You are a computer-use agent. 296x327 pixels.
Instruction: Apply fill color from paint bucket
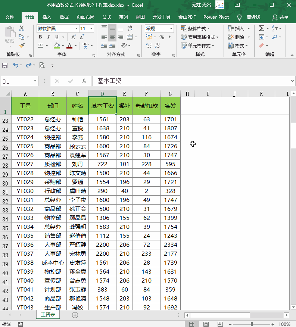pos(57,46)
